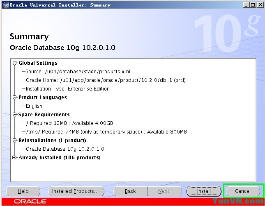The image size is (265, 206).
Task: Collapse the Reinstallations node
Action: click(15, 140)
